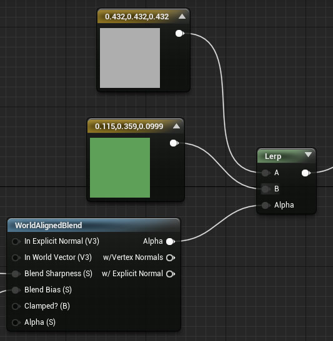Expand the Lerp node preview arrow
The height and width of the screenshot is (341, 333).
[308, 155]
